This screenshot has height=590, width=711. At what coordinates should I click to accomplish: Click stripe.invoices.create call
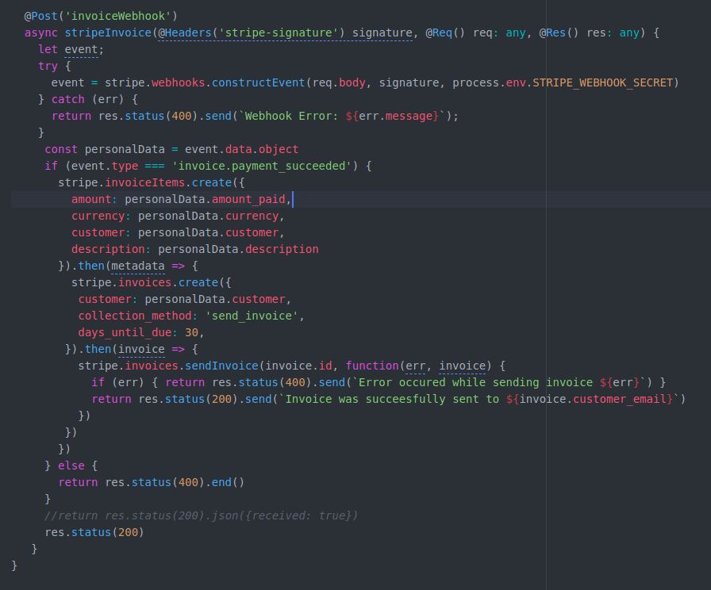144,283
